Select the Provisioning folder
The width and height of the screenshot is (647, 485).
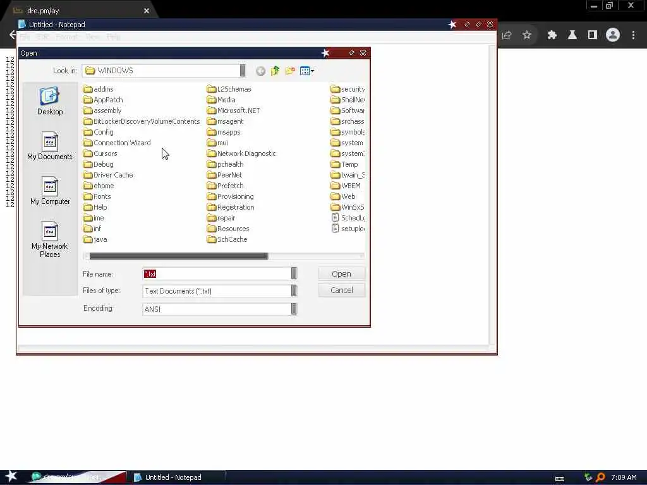pyautogui.click(x=231, y=196)
